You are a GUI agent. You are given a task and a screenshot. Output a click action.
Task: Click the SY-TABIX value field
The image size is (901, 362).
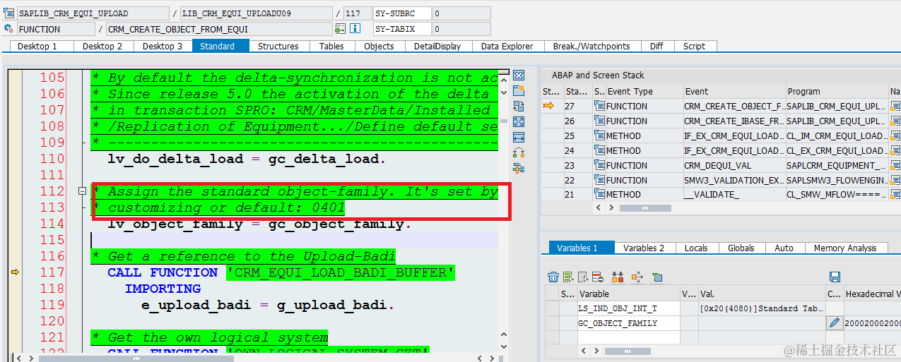pos(461,29)
